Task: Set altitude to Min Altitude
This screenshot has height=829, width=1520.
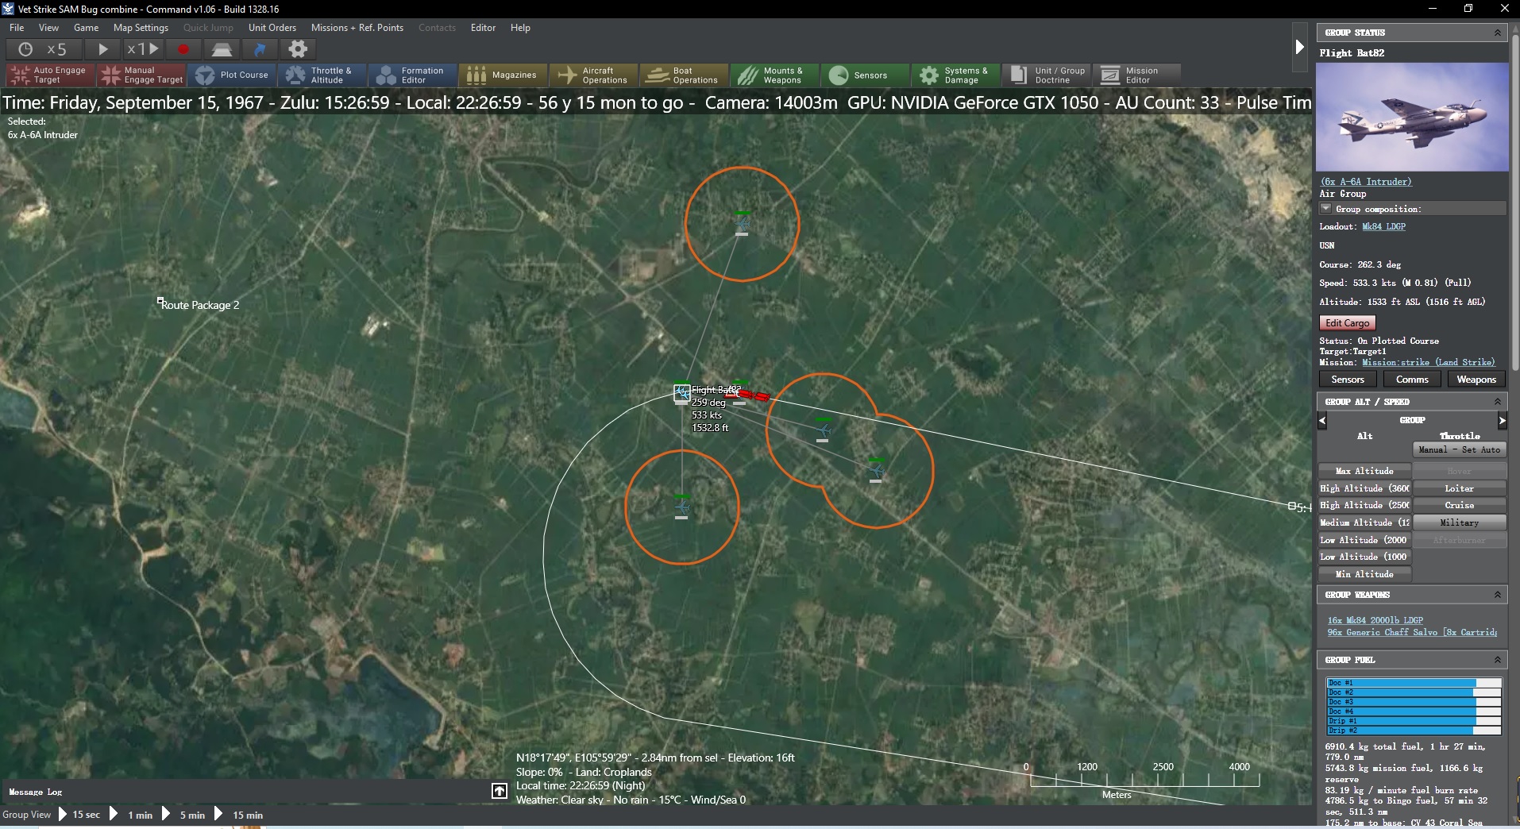Action: 1364,574
